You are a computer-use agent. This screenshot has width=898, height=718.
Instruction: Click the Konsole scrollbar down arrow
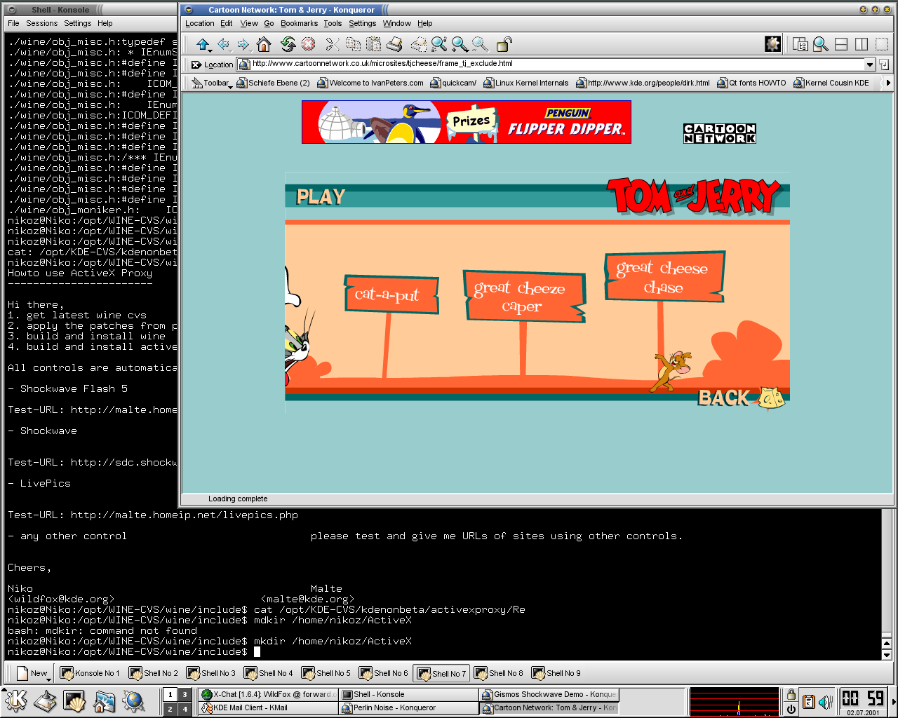tap(886, 656)
